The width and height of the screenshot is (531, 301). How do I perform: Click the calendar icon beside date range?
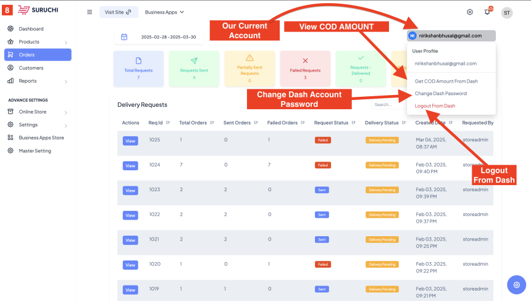coord(124,37)
